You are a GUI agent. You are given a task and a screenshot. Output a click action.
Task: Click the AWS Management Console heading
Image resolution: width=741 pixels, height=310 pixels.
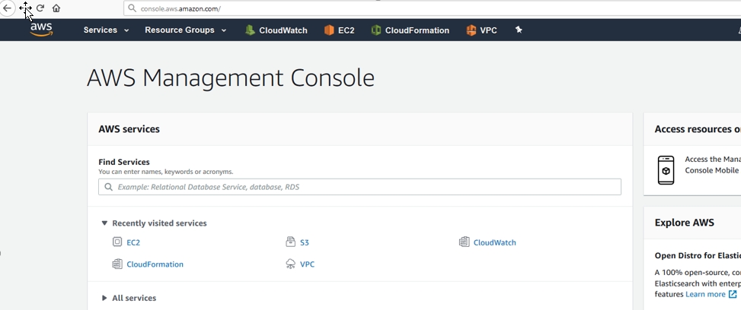click(x=231, y=77)
